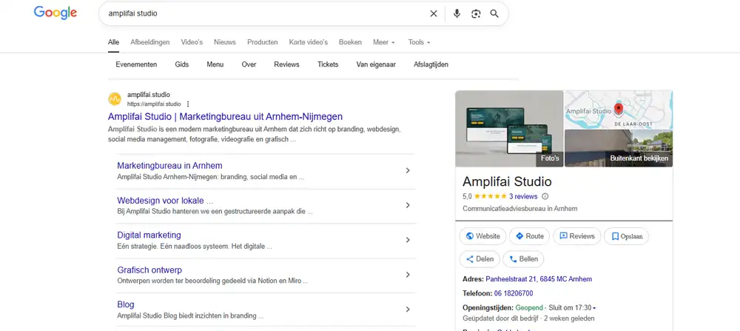Open the Tools dropdown
The width and height of the screenshot is (740, 331).
[419, 42]
